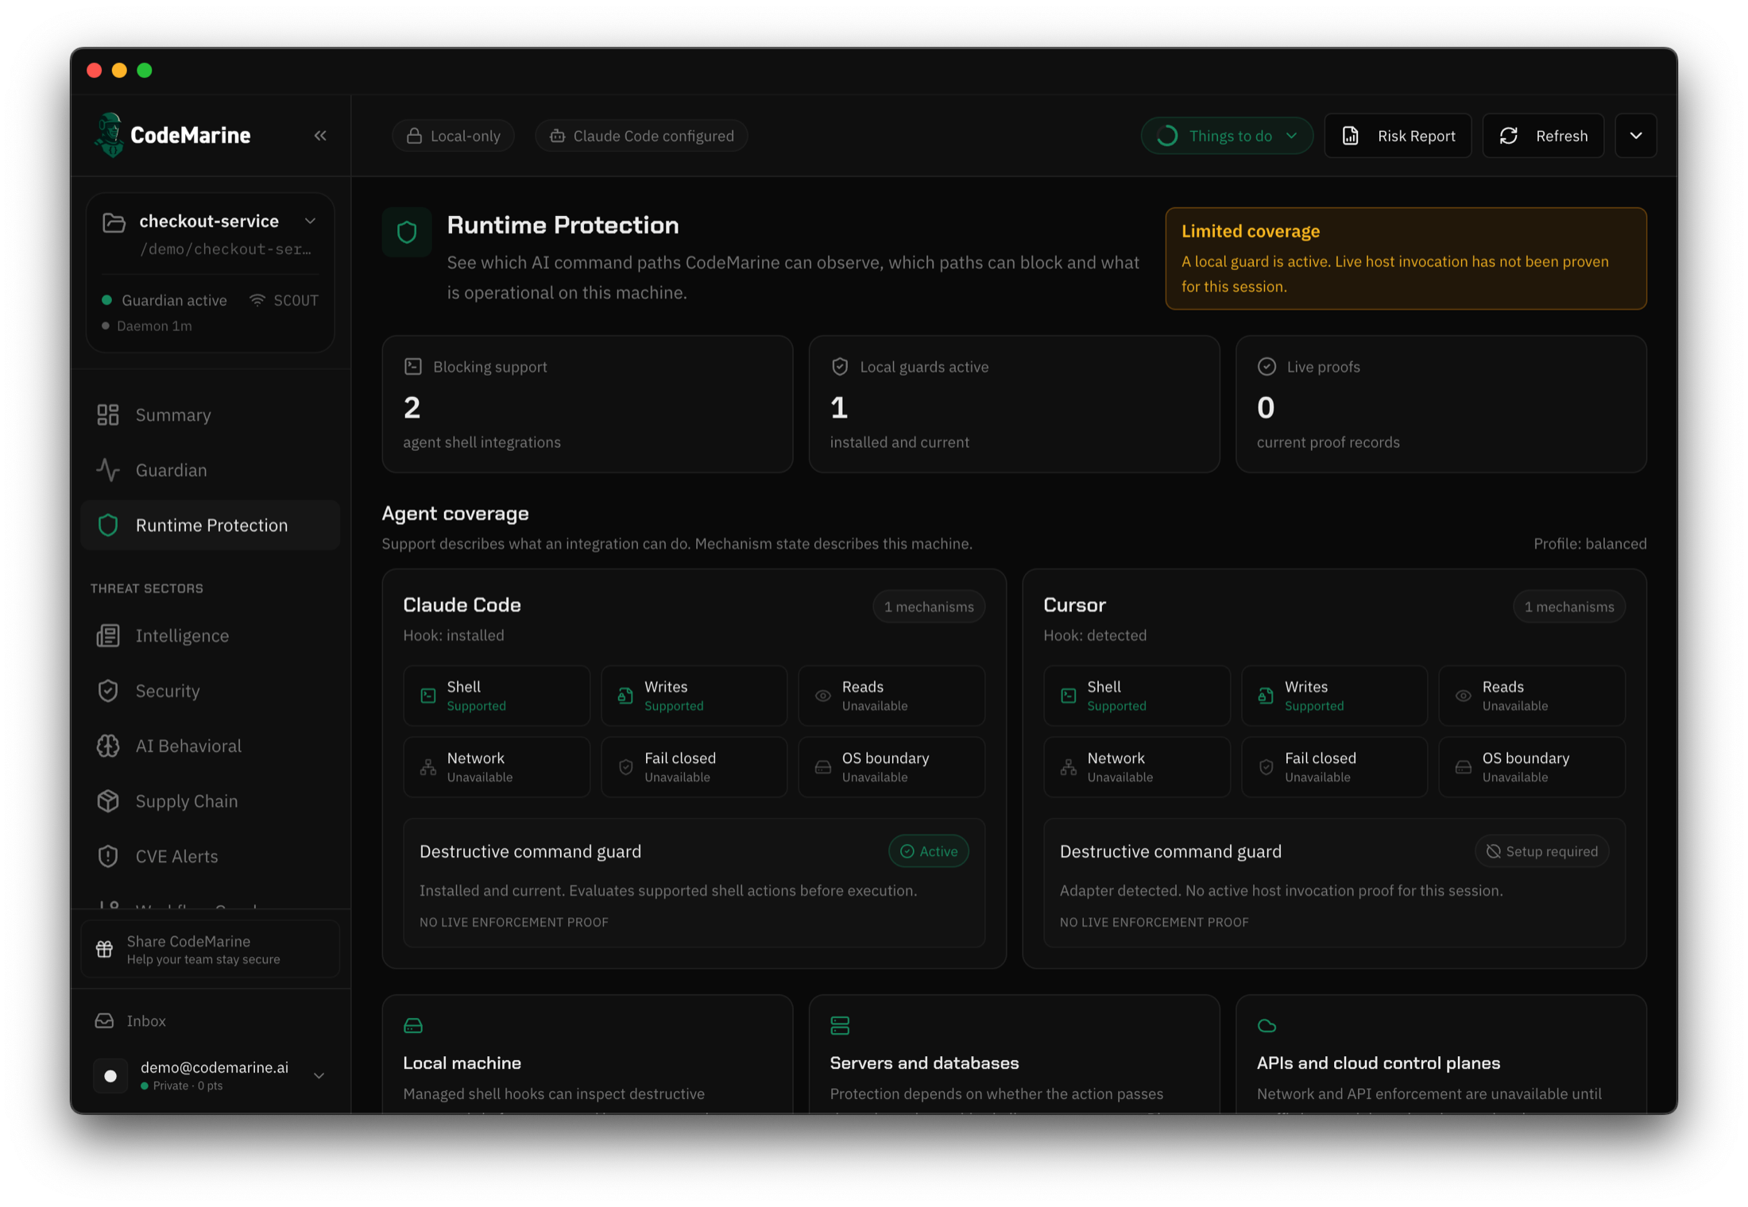This screenshot has width=1748, height=1207.
Task: Click Claude Code Reads eye tile
Action: click(891, 696)
